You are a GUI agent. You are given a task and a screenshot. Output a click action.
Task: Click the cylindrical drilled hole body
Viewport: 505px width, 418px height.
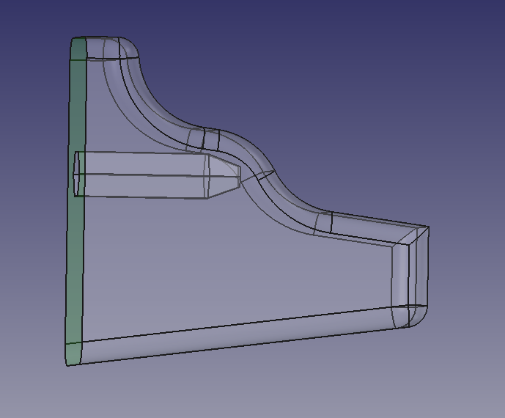click(141, 175)
